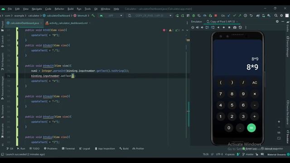This screenshot has width=290, height=163.
Task: Click the Make Project hammer icon
Action: click(x=93, y=16)
